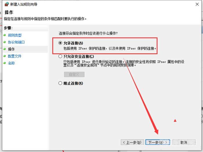Click the 允许连接 IPsec description text
The image size is (203, 152).
(x=110, y=48)
